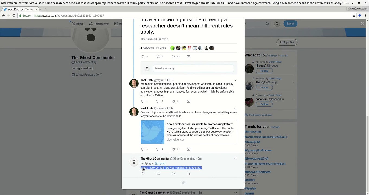Click the blue extension icon beside the bookmark star
This screenshot has height=195, width=369.
coord(360,16)
